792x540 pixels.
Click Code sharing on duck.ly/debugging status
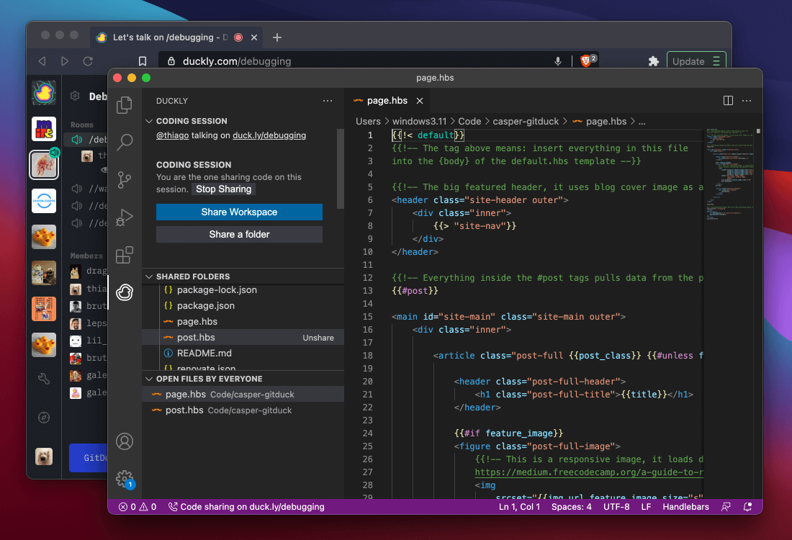246,507
